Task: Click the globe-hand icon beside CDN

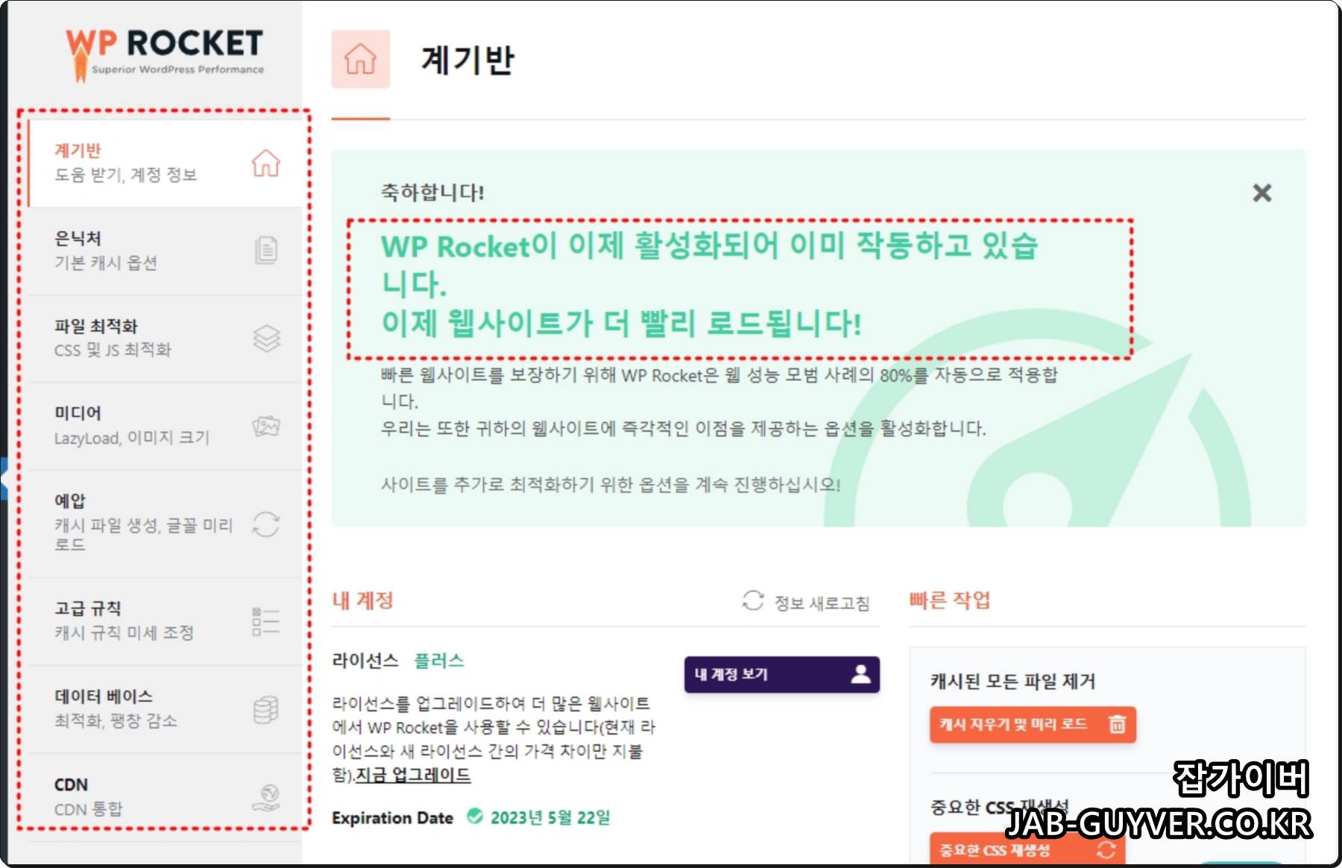Action: point(266,798)
